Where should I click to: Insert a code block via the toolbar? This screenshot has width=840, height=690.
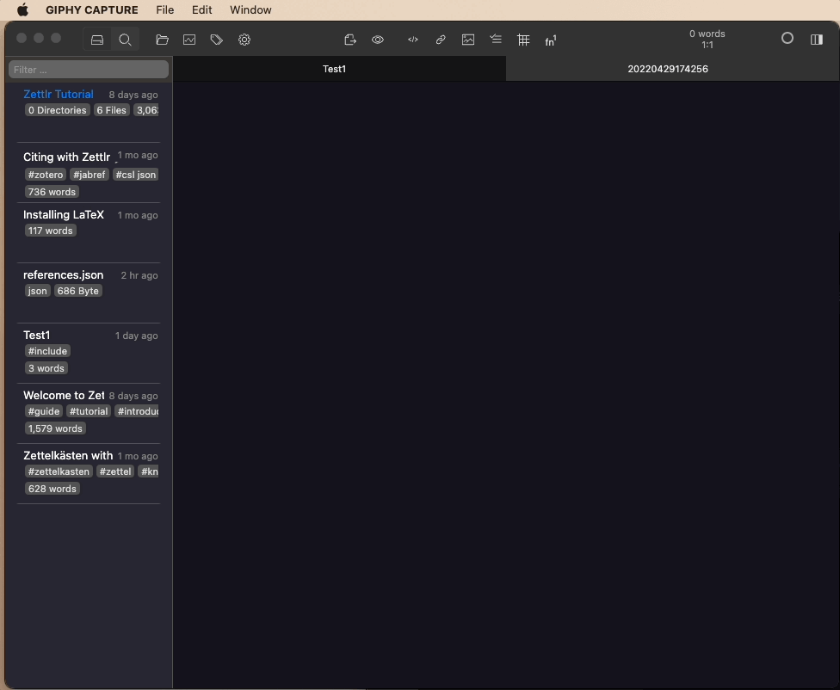click(412, 40)
